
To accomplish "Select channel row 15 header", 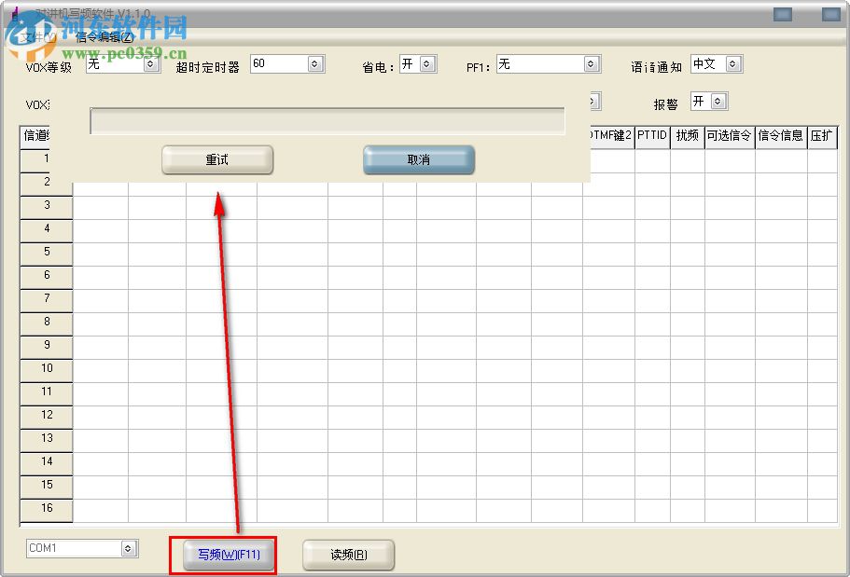I will [x=47, y=487].
